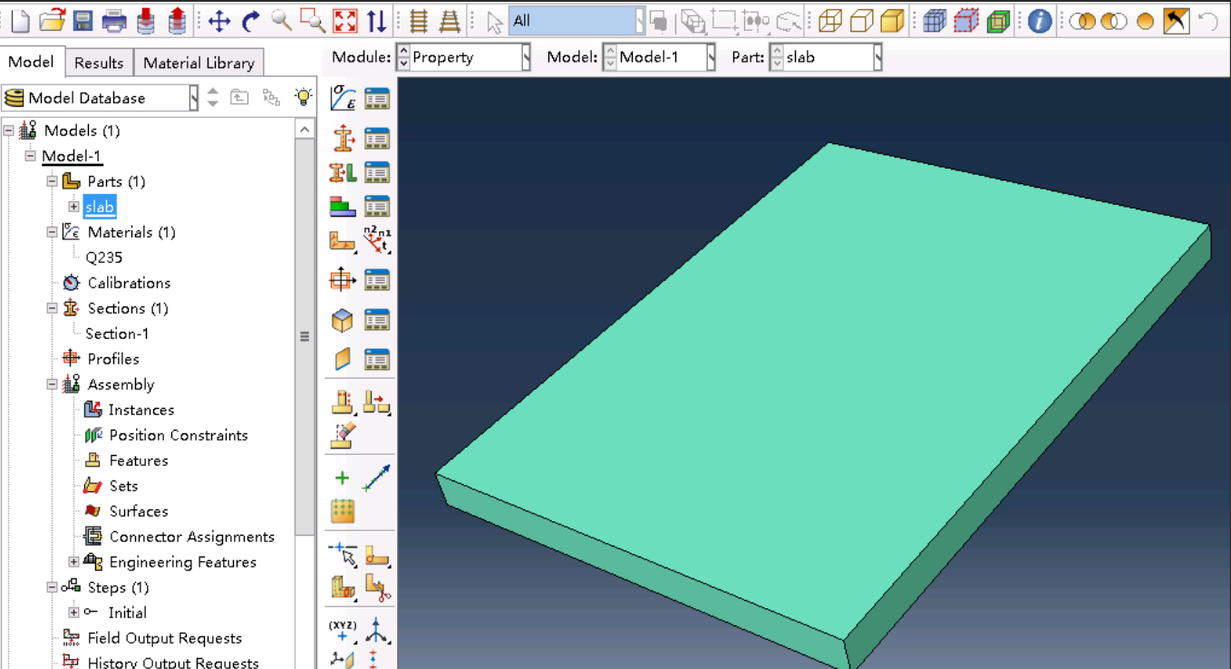This screenshot has width=1231, height=669.
Task: Collapse the Steps (1) node
Action: pos(53,587)
